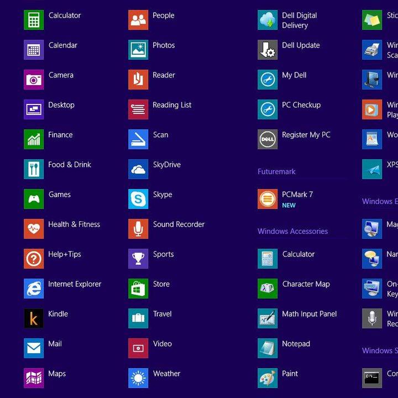Click the Futuremark group heading

tap(276, 171)
